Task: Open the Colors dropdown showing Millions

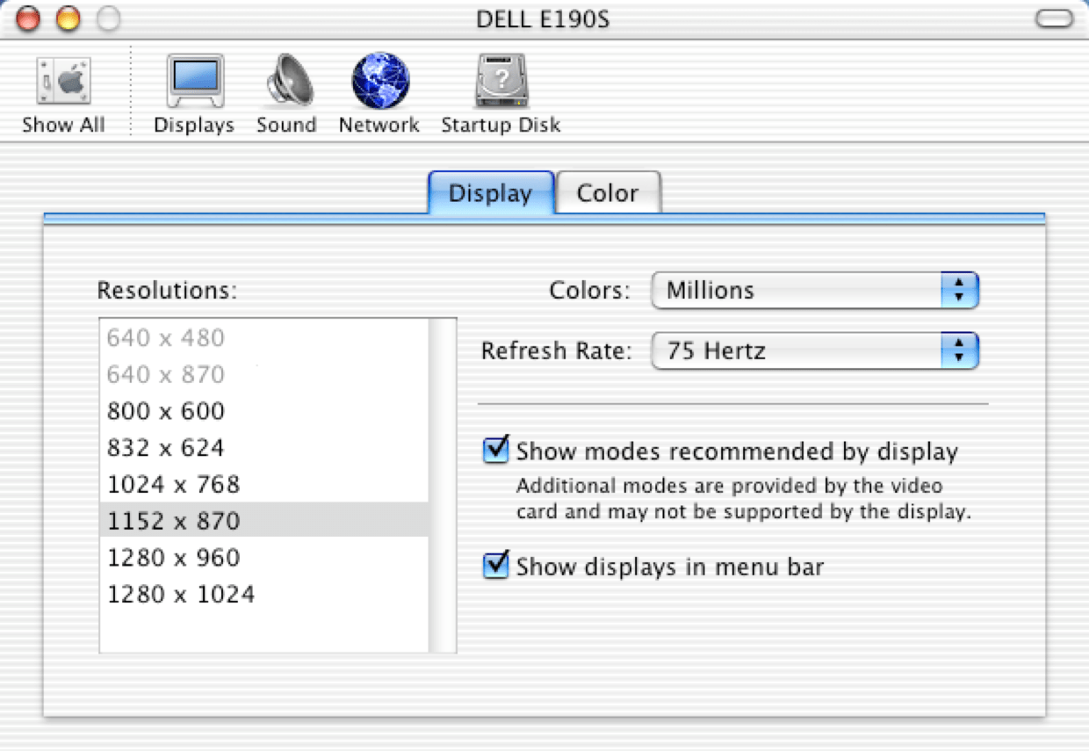Action: click(815, 291)
